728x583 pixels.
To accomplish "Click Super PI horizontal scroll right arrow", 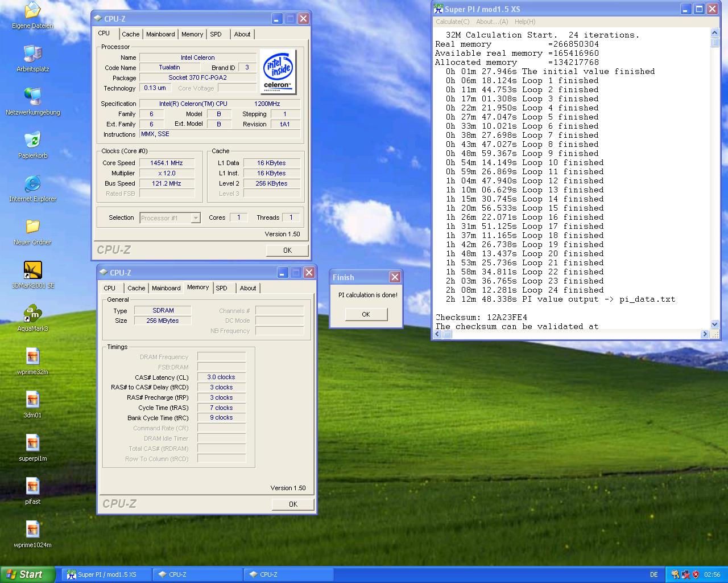I will 705,334.
